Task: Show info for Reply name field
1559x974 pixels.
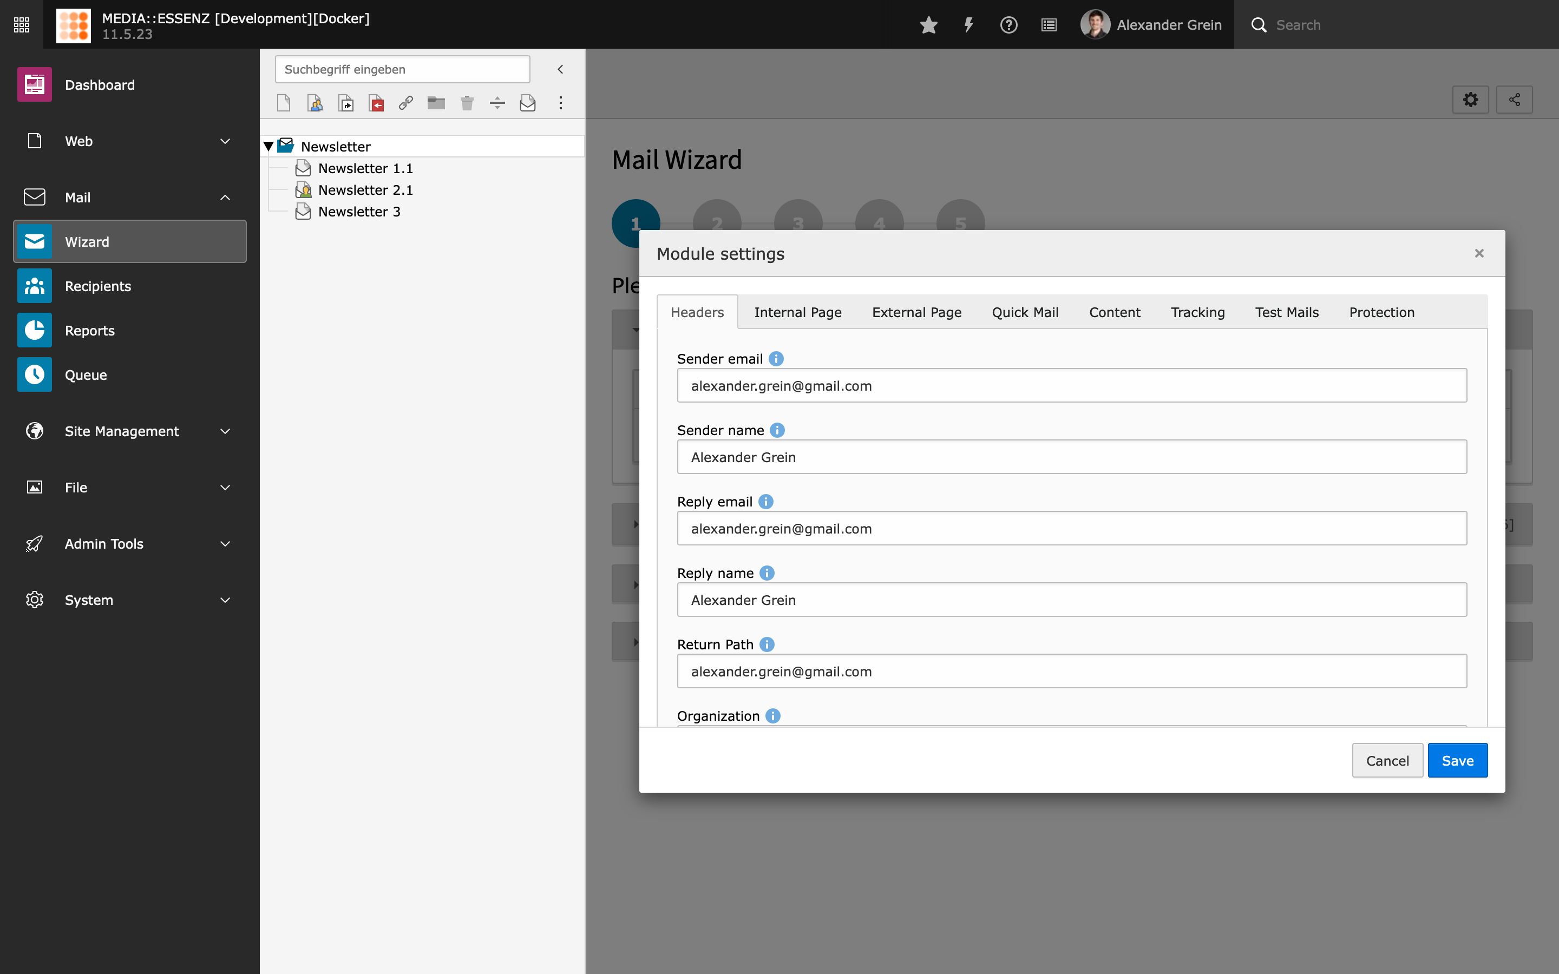Action: pyautogui.click(x=767, y=574)
